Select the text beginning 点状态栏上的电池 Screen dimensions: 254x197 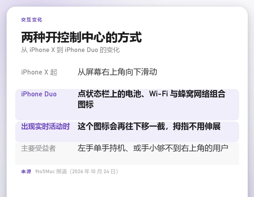(x=151, y=99)
